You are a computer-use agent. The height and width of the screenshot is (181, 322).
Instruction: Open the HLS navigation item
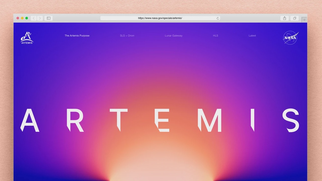point(215,36)
